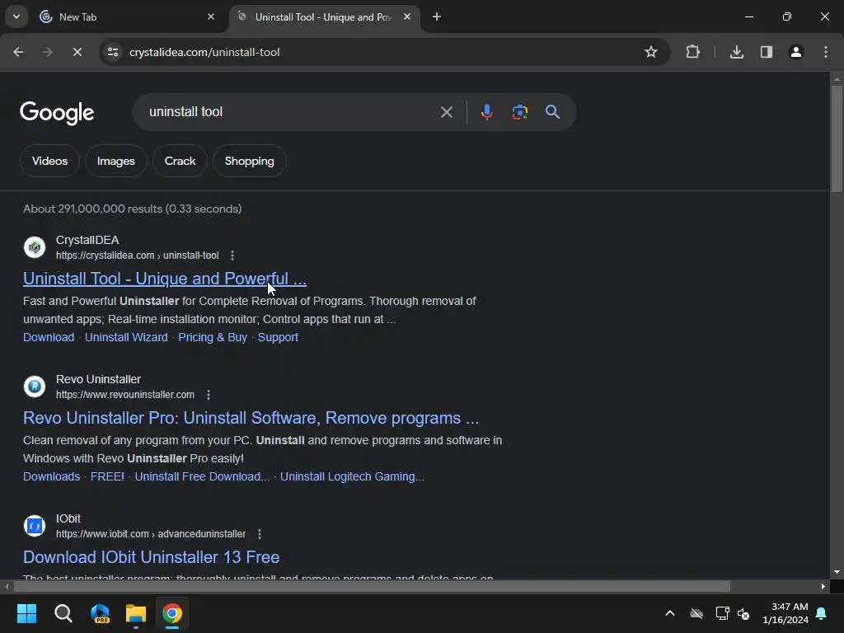Open the Pricing & Buy sitelink
844x633 pixels.
pos(213,337)
